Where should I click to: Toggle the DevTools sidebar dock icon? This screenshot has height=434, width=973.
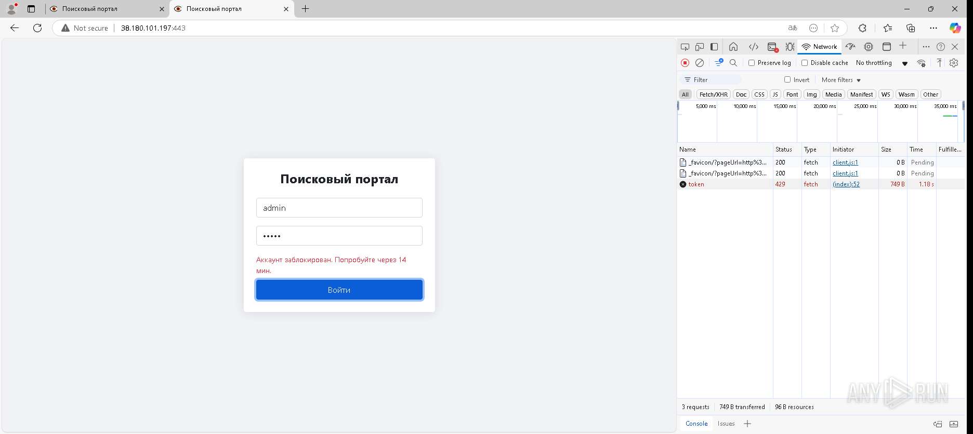point(714,47)
